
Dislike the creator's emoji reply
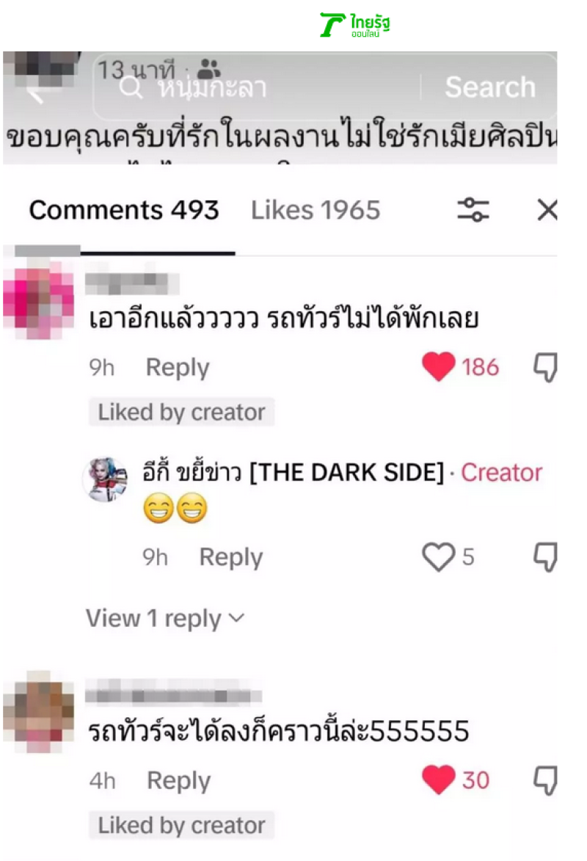pyautogui.click(x=545, y=557)
